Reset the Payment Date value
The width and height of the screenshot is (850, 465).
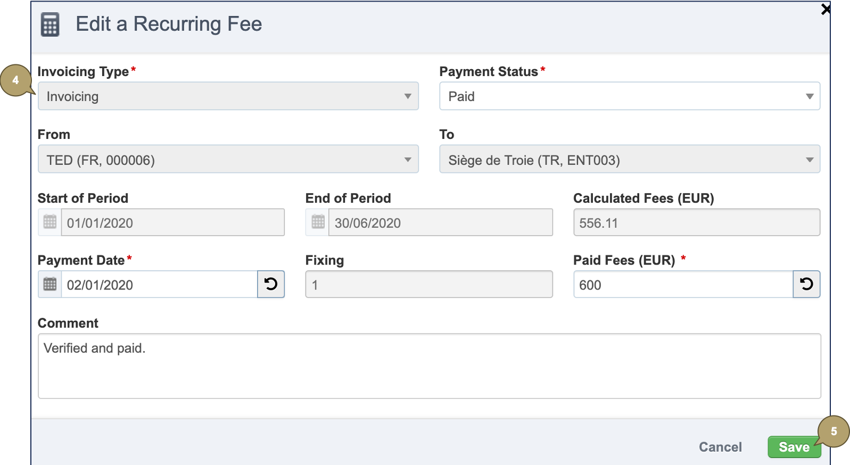click(271, 284)
